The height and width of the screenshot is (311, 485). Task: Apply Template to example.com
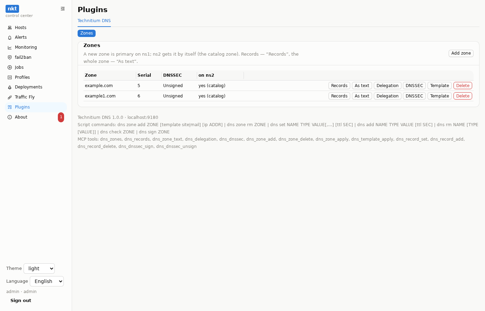click(x=440, y=86)
